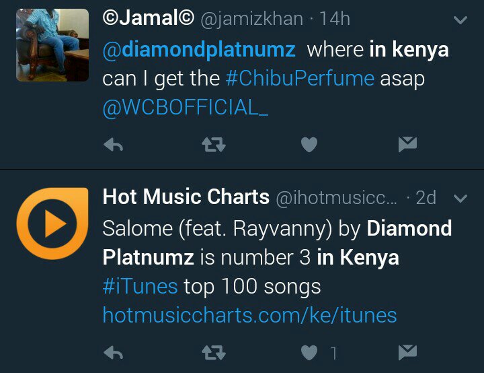Expand Hot Music Charts tweet options menu
484x373 pixels.
tap(460, 199)
